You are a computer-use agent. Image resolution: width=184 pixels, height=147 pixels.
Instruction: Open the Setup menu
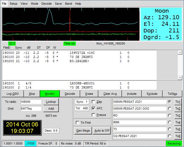tap(13, 4)
